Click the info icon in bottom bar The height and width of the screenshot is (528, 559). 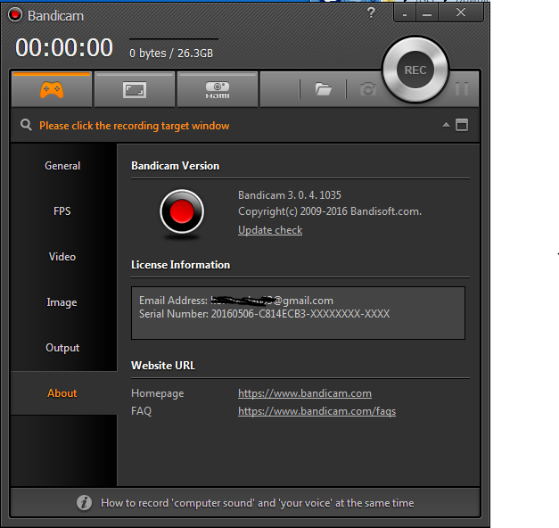[84, 503]
